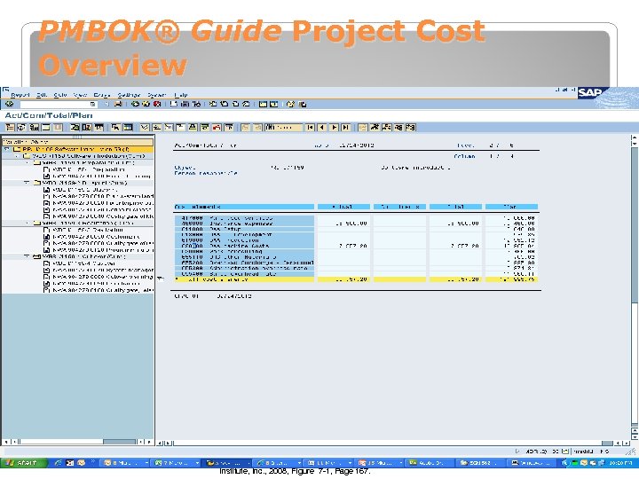The width and height of the screenshot is (639, 479).
Task: Click the Find binoculars icon
Action: (185, 105)
